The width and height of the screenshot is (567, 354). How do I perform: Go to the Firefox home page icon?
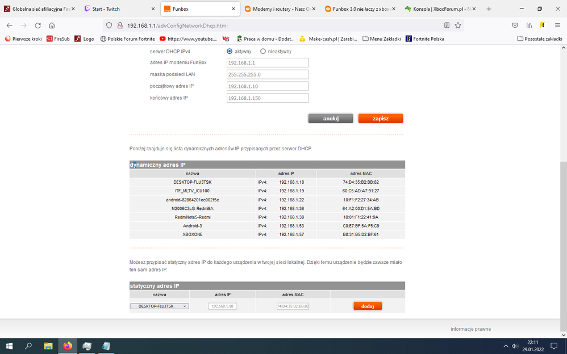coord(52,26)
